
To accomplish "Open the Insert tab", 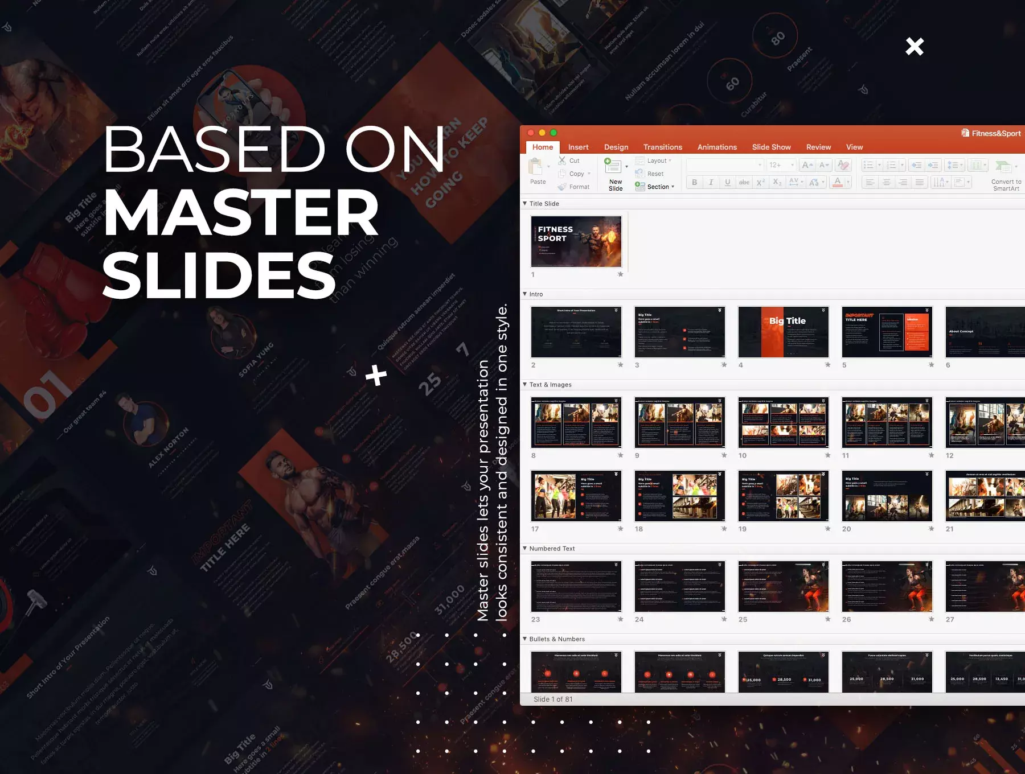I will [x=578, y=147].
